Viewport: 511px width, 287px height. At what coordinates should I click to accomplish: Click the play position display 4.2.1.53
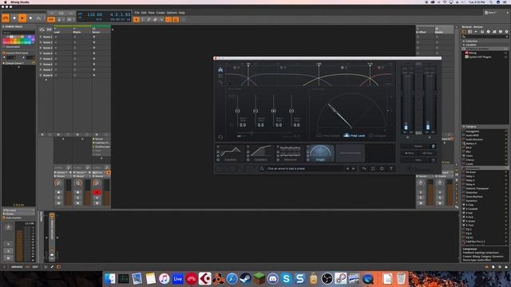click(121, 14)
